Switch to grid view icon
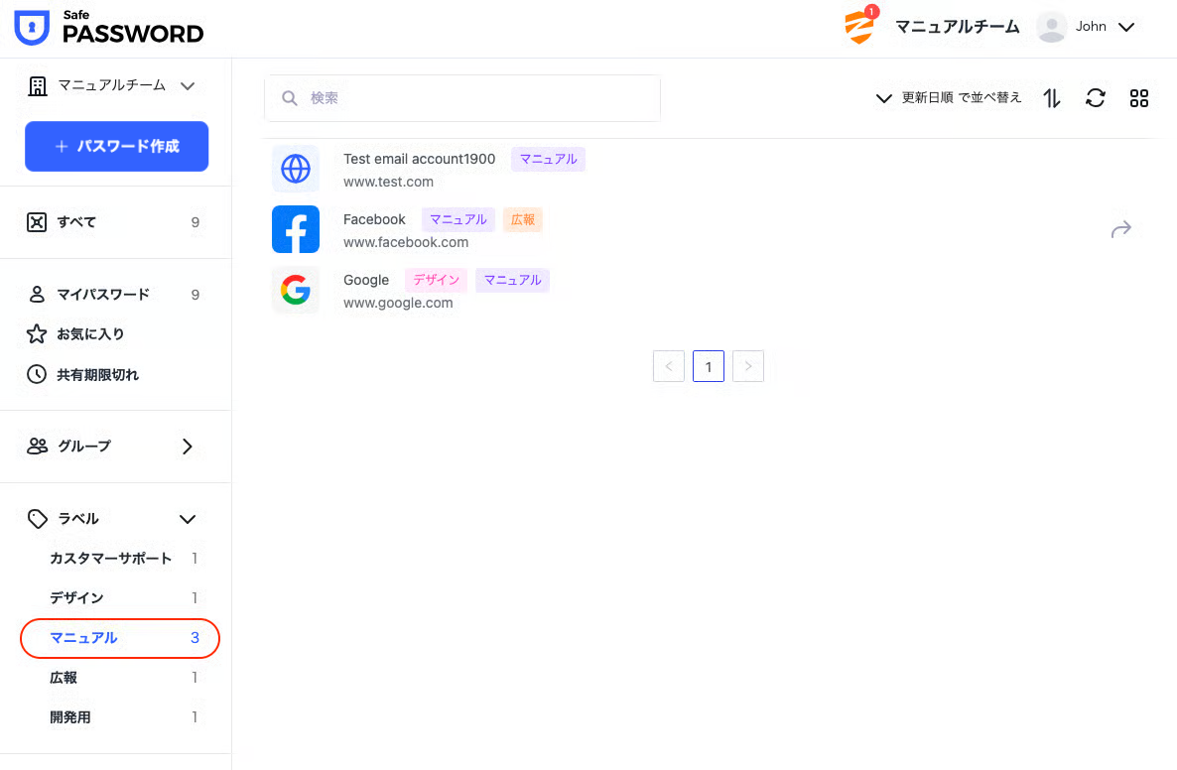This screenshot has width=1177, height=770. pyautogui.click(x=1139, y=98)
